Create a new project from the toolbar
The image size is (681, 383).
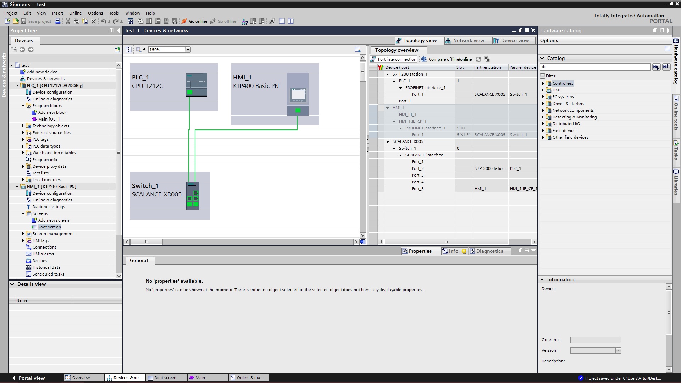(7, 21)
